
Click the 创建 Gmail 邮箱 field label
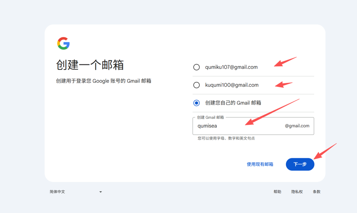[210, 117]
